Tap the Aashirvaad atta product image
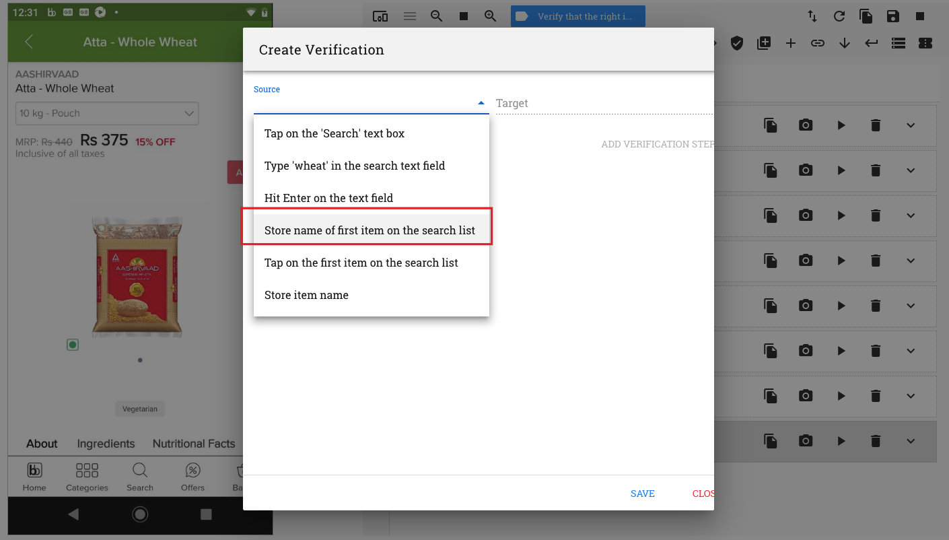 pos(137,276)
